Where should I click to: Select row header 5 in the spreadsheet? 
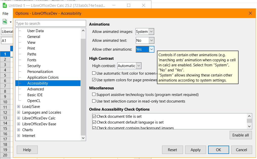coord(5,75)
